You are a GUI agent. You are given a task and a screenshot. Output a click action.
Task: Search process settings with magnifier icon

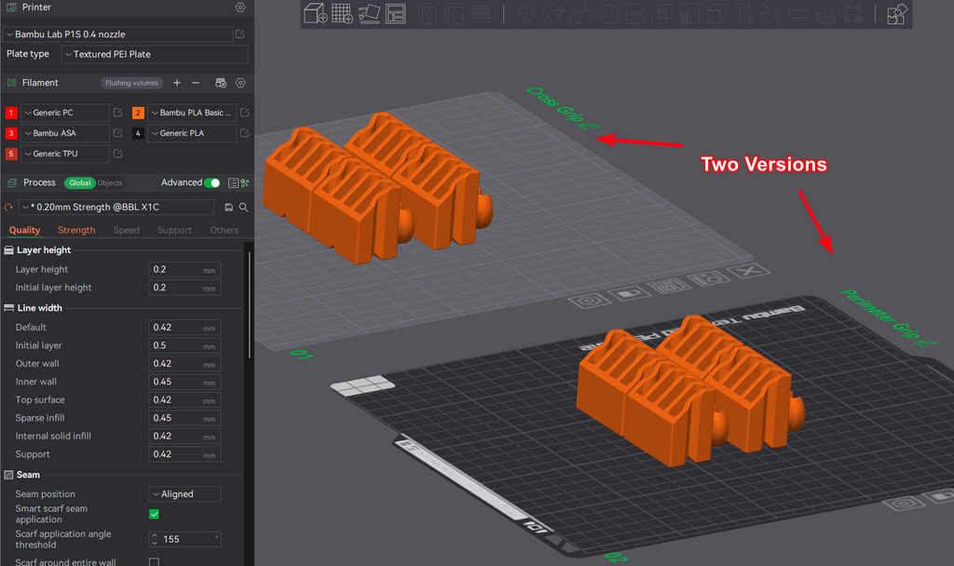tap(243, 208)
